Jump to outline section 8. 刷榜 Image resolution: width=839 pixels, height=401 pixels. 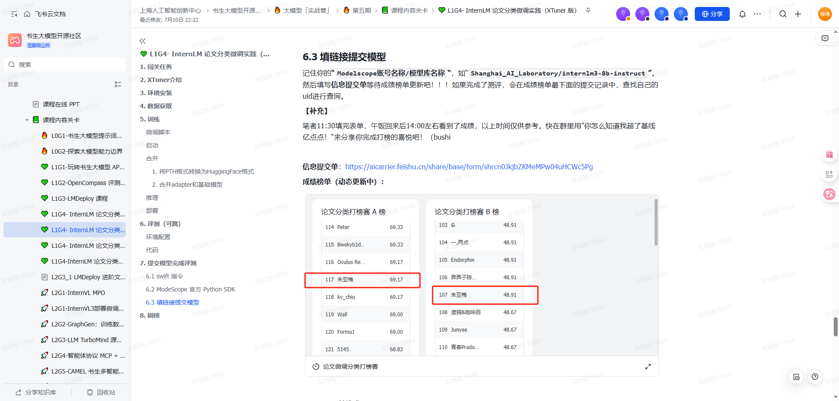(150, 315)
